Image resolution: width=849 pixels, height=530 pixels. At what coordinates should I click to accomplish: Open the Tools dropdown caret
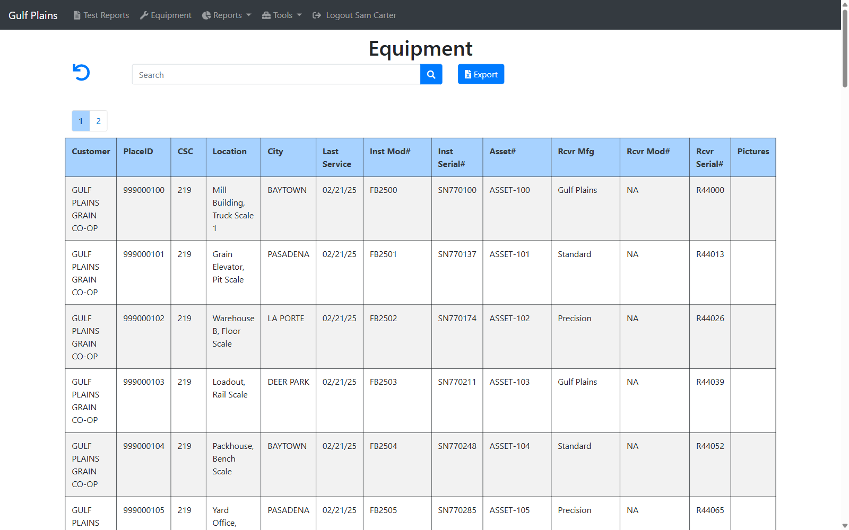tap(299, 15)
